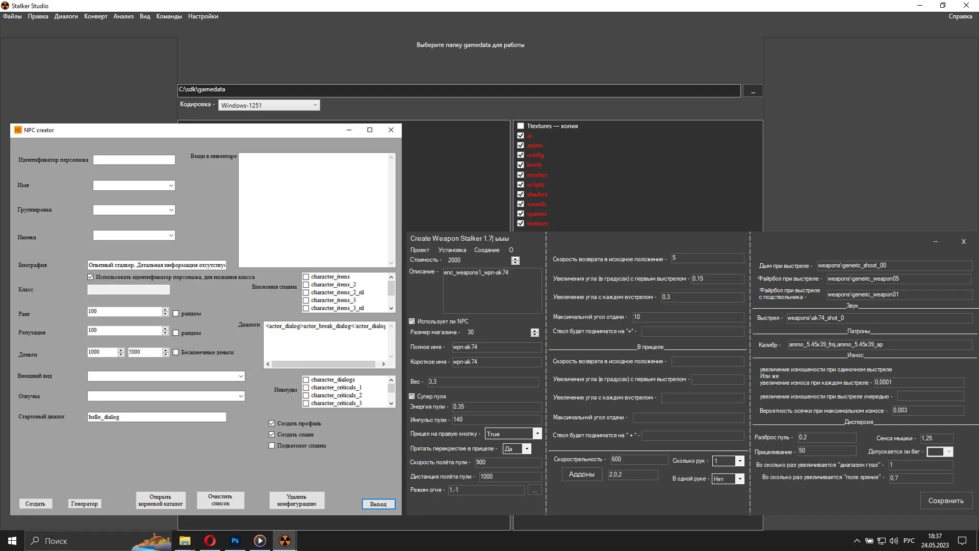Image resolution: width=979 pixels, height=551 pixels.
Task: Open the Конверт menu
Action: coord(96,16)
